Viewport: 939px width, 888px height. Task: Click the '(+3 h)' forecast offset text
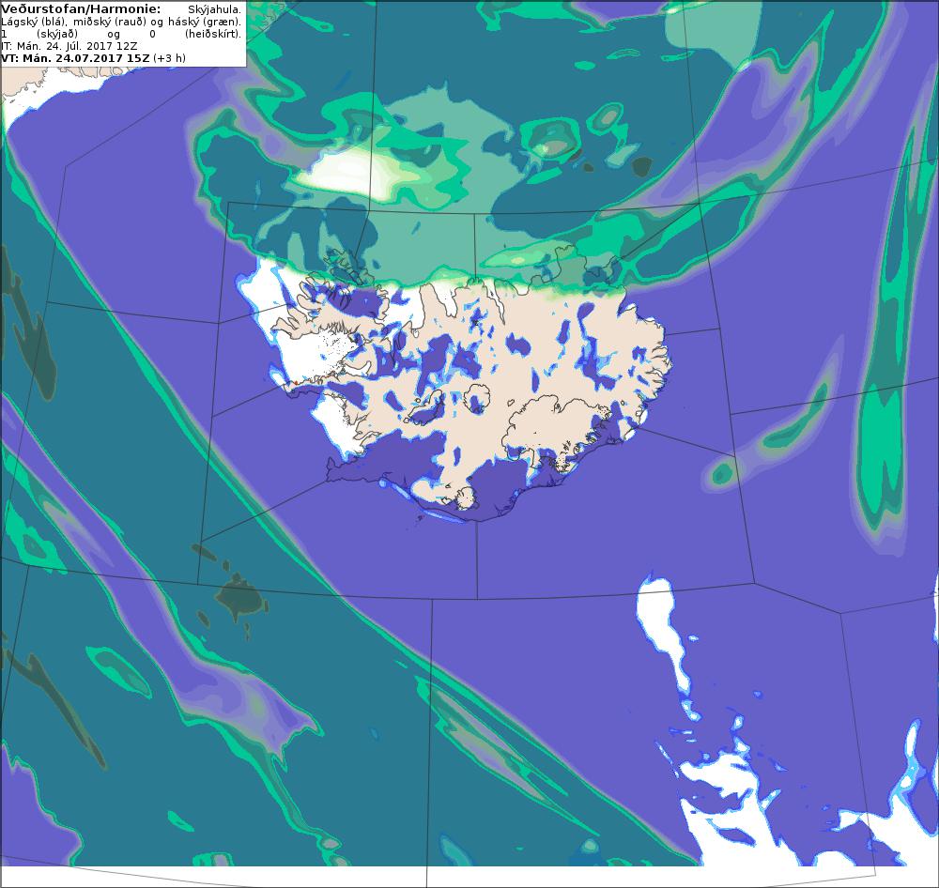point(169,58)
